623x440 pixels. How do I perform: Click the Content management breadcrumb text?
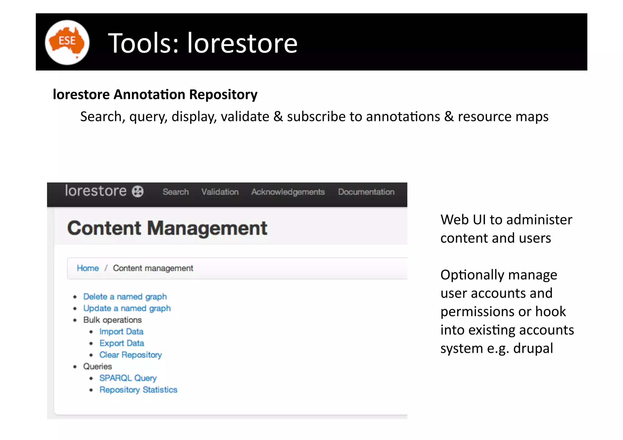click(x=153, y=268)
